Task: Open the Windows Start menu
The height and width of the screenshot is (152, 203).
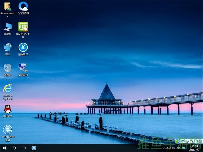Action: click(5, 148)
